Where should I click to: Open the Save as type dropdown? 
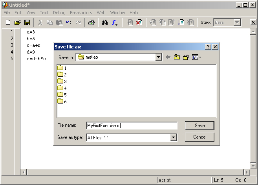173,137
